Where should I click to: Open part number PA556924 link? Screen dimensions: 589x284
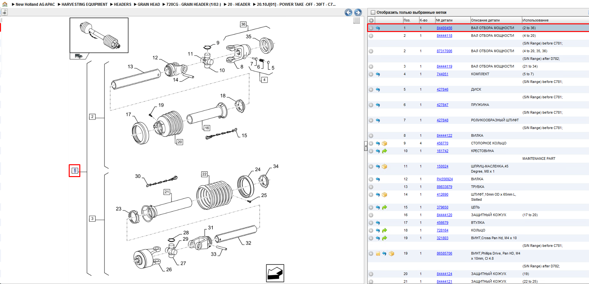[x=444, y=179]
